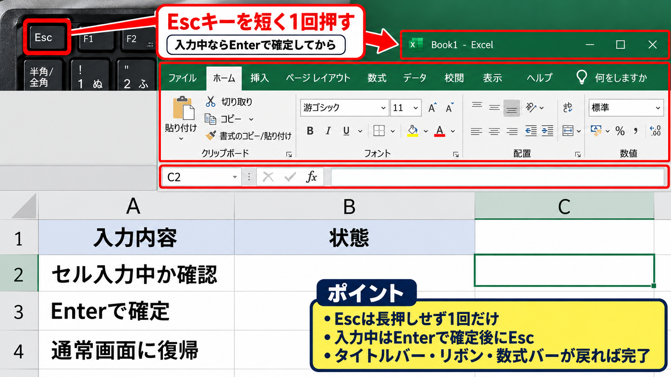The image size is (671, 377).
Task: Select column C header
Action: (x=564, y=206)
